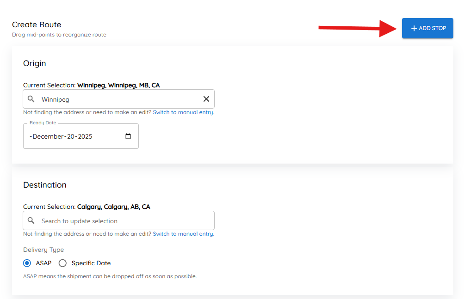Viewport: 464px width, 299px height.
Task: Click the magnifier icon in Origin search
Action: [x=31, y=99]
